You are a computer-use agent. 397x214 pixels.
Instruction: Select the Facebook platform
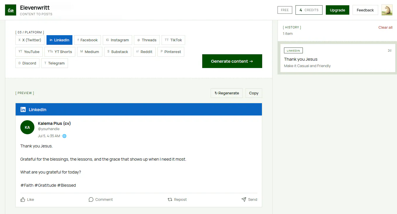88,40
